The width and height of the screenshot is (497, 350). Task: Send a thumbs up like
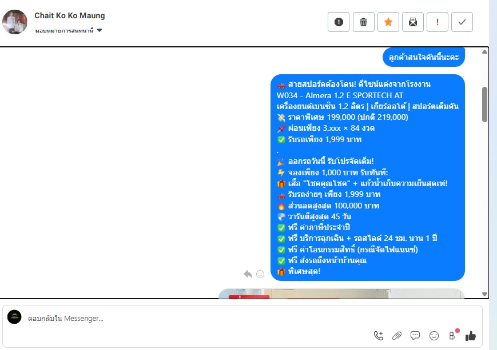point(471,336)
